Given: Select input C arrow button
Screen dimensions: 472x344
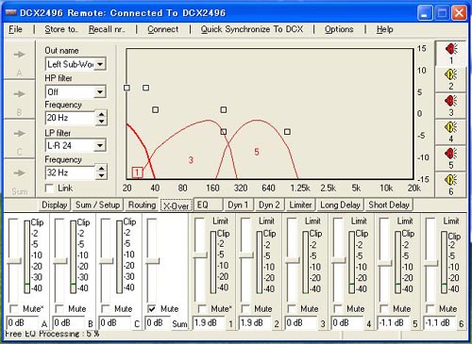Looking at the screenshot, I should tap(20, 139).
